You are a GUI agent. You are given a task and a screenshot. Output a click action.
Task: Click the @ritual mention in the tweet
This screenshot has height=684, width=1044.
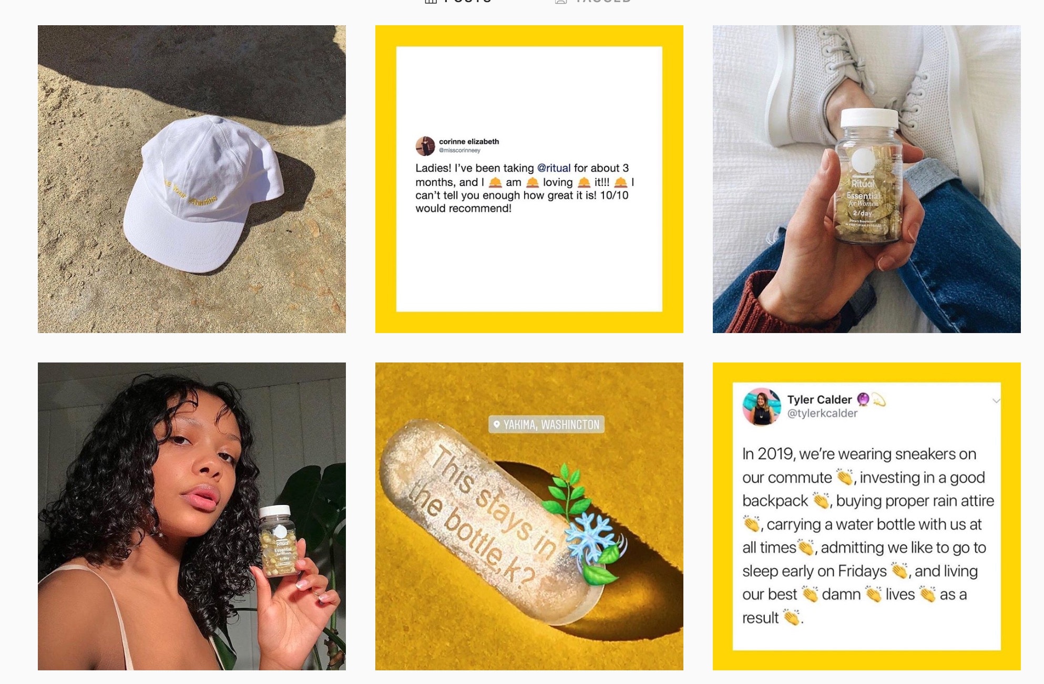[554, 168]
